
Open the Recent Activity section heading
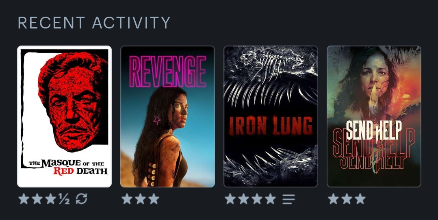(94, 23)
